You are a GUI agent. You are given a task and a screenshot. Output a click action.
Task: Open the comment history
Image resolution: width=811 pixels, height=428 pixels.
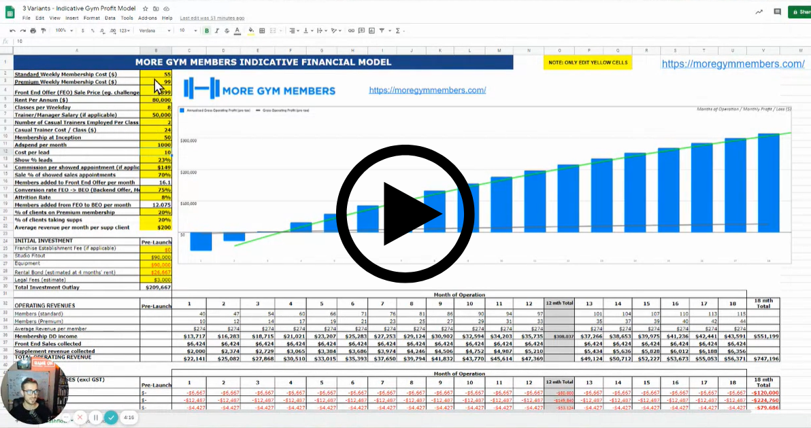tap(778, 12)
